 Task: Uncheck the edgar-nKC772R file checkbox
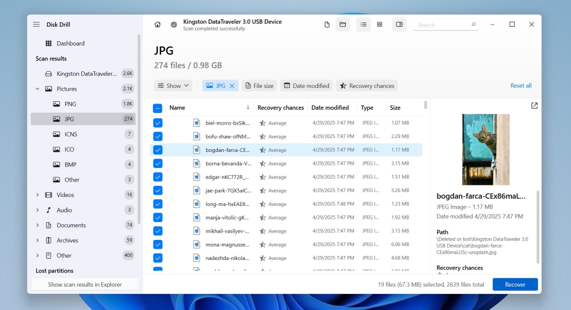tap(158, 177)
